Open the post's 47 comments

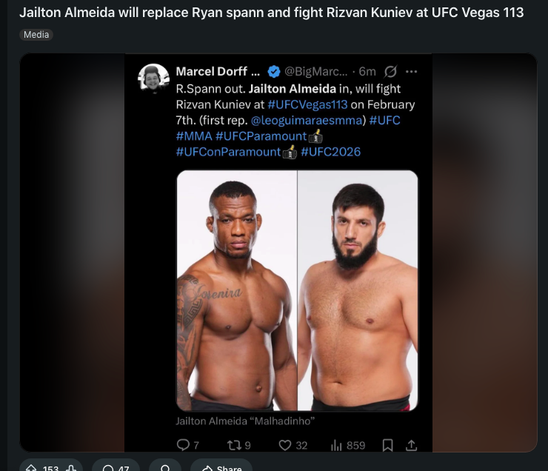click(116, 468)
